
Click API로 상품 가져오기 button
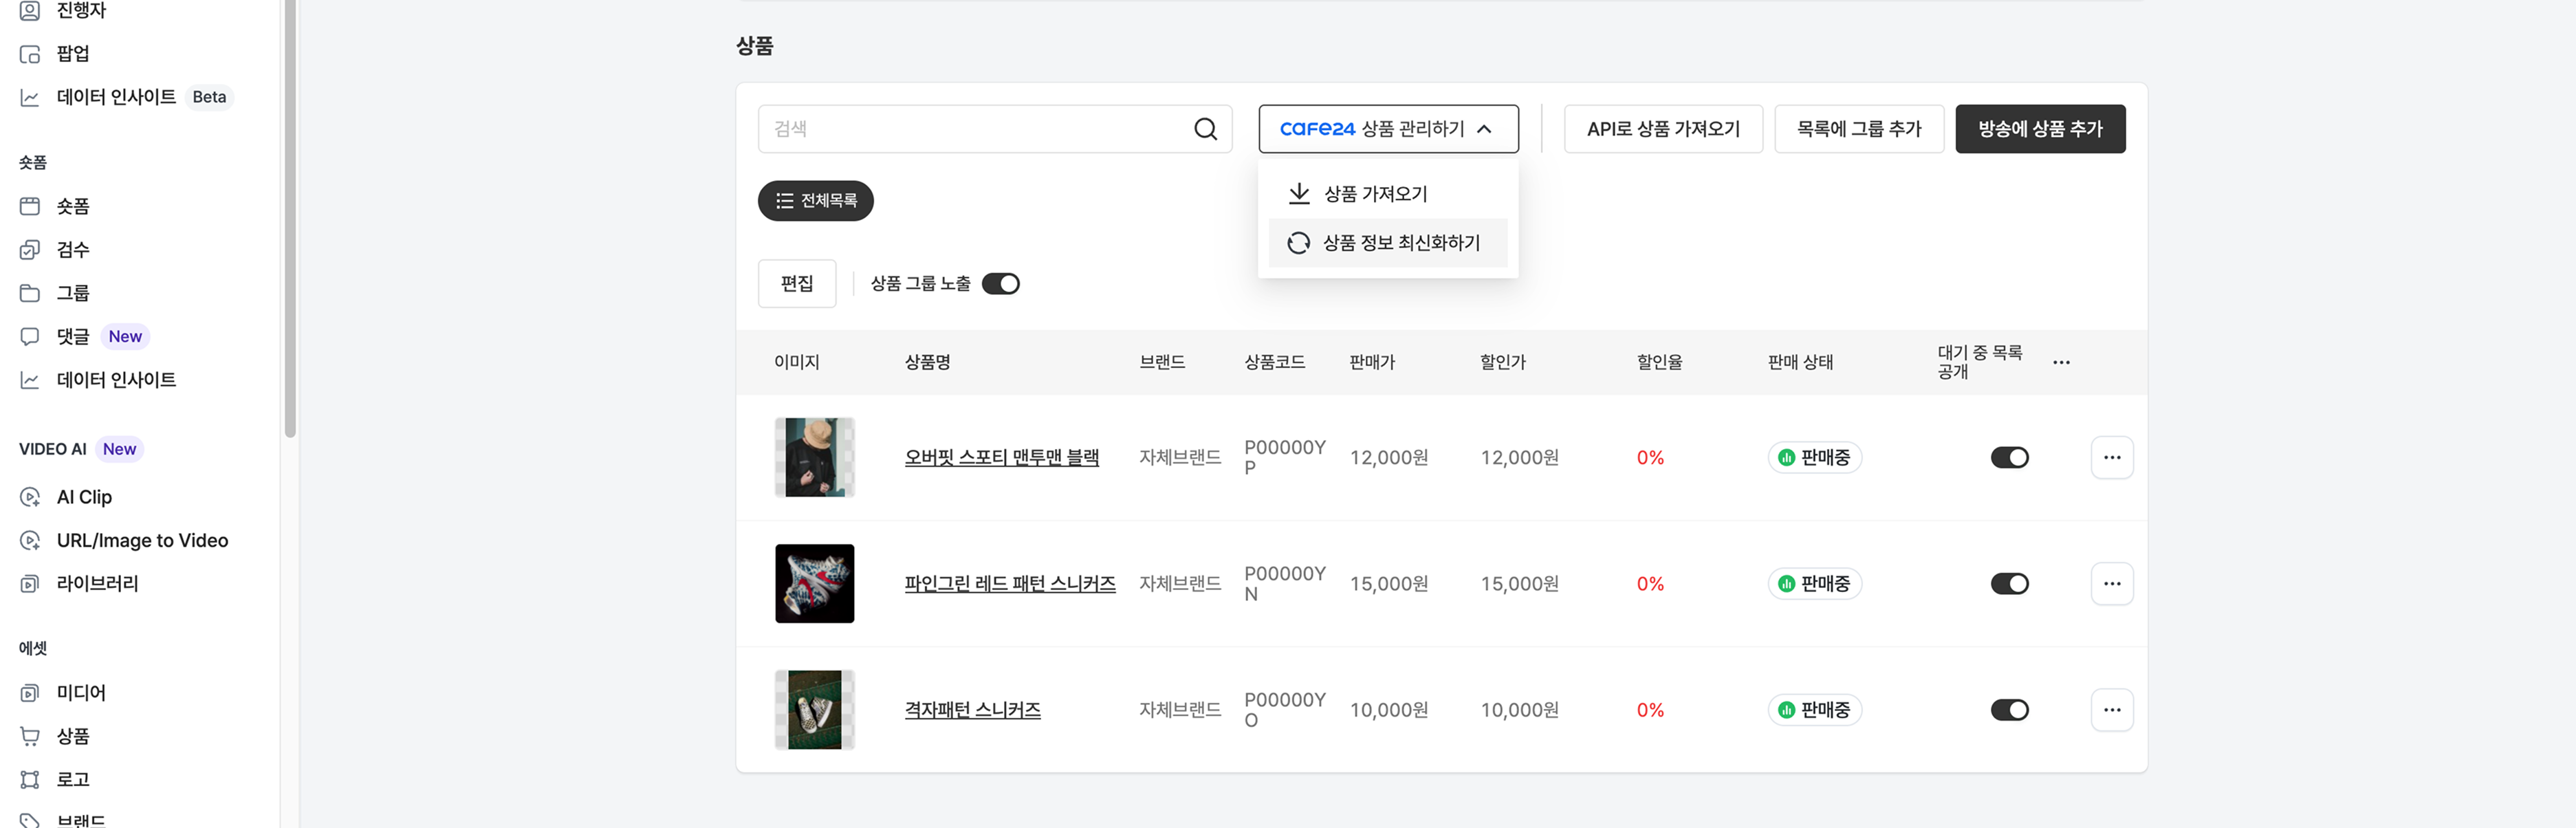1663,129
